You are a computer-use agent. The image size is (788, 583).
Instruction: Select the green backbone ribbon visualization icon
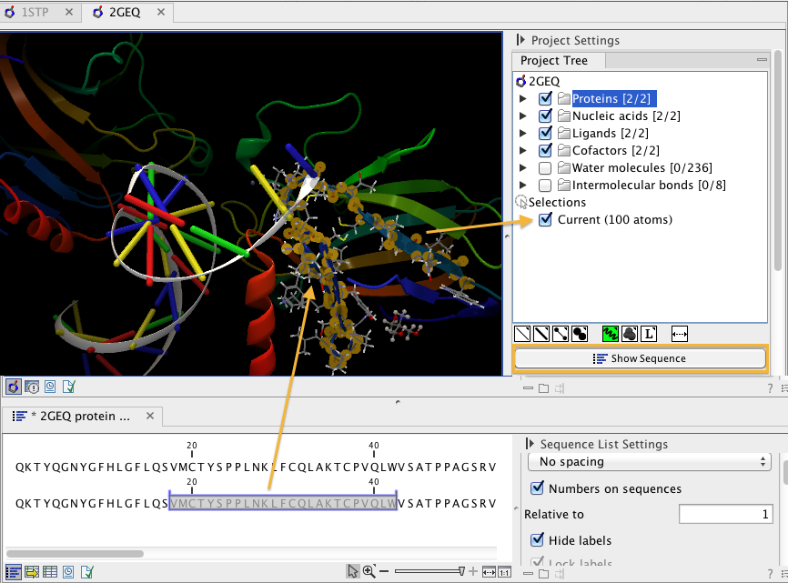pyautogui.click(x=611, y=334)
